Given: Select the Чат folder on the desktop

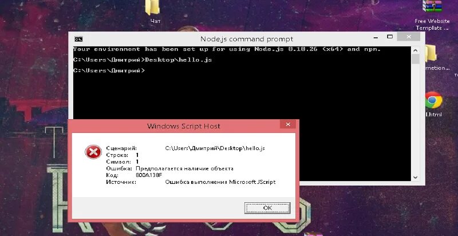Looking at the screenshot, I should pyautogui.click(x=153, y=11).
